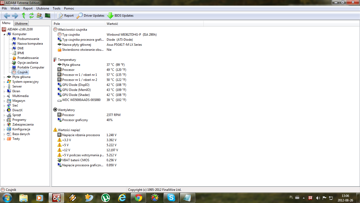
Task: Click the Pole column header
Action: coord(78,24)
